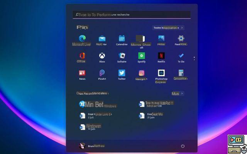Open the Instagram app icon
247x154 pixels.
tap(142, 73)
